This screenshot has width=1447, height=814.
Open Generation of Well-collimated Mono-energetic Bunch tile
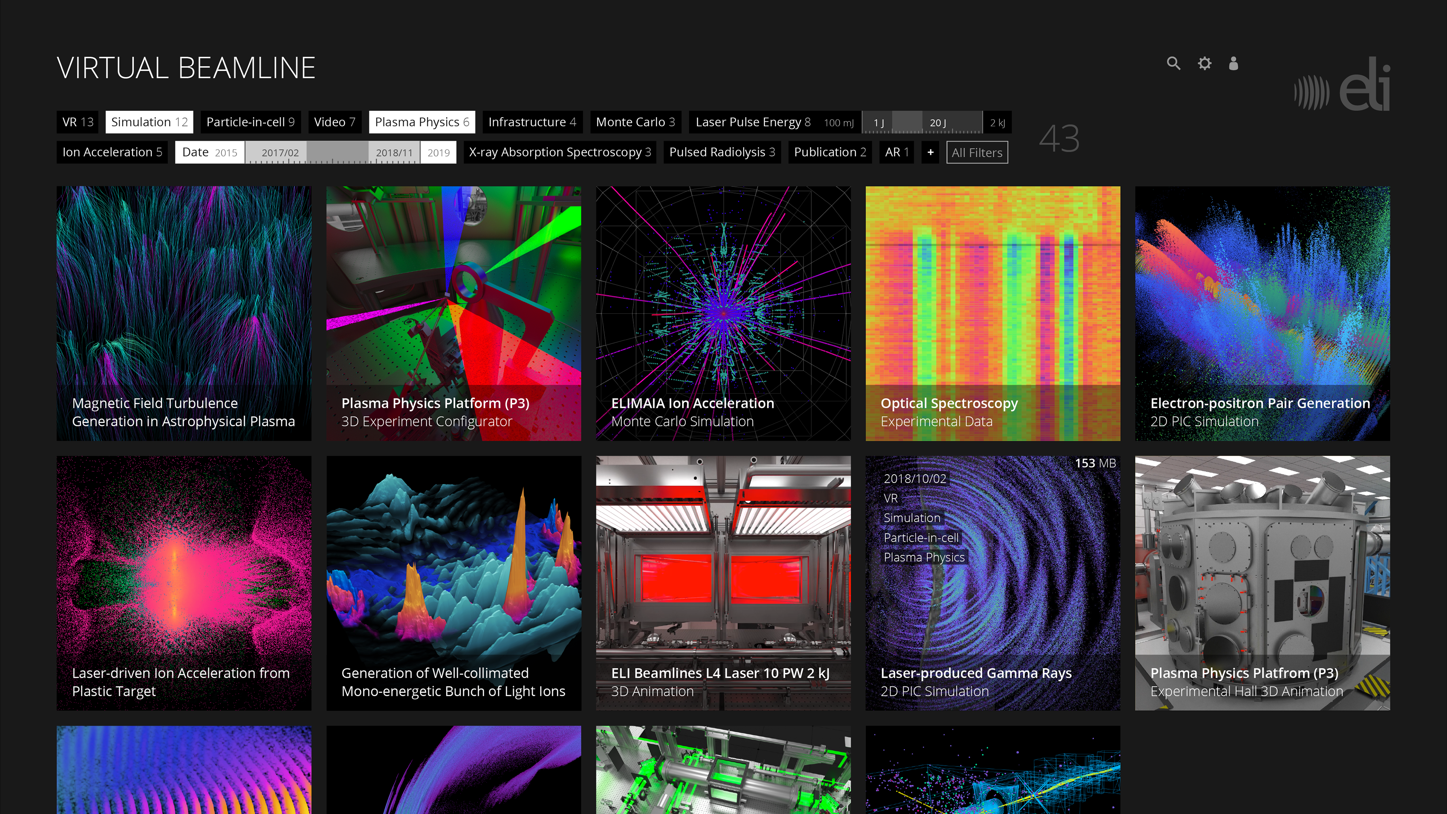453,583
